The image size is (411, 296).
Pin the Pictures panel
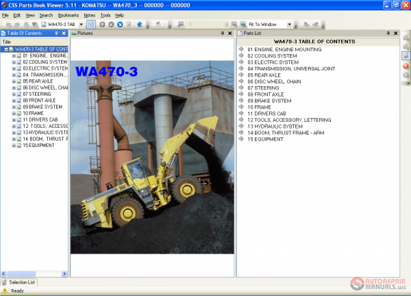pyautogui.click(x=223, y=33)
